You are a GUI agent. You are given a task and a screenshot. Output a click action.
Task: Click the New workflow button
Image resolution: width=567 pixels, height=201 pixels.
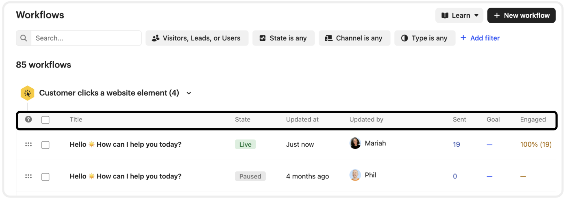tap(521, 15)
